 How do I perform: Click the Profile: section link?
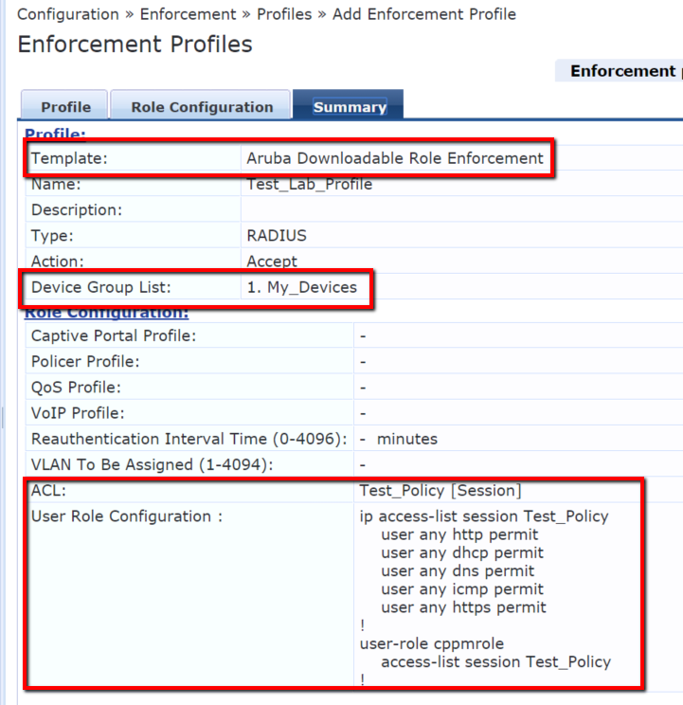55,133
